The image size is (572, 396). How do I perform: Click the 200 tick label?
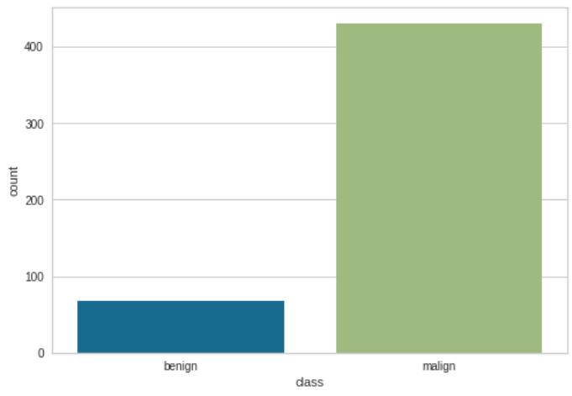pyautogui.click(x=34, y=201)
